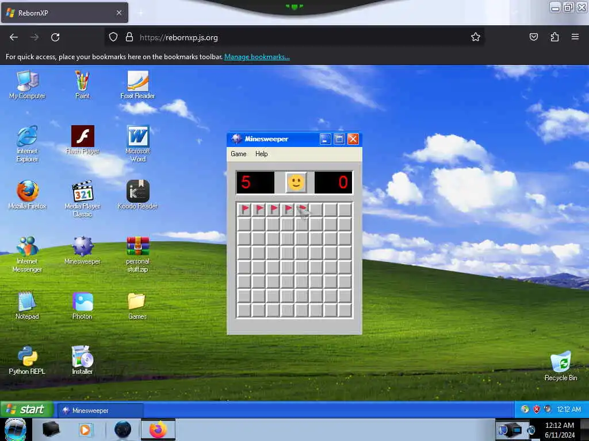Launch Photon desktop icon
589x441 pixels.
[x=82, y=305]
